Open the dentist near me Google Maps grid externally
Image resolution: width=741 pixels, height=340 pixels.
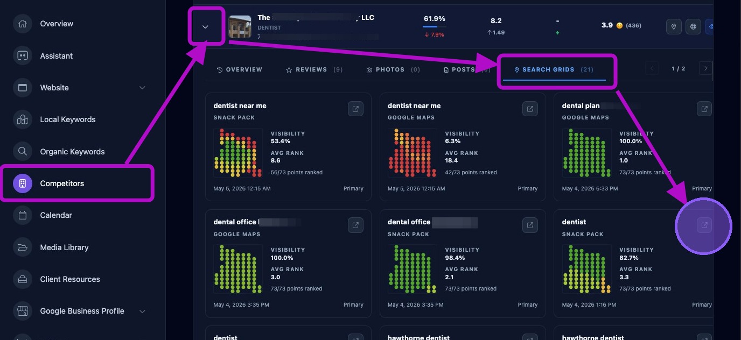tap(530, 109)
